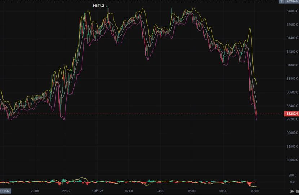
Task: Click the 83400.0 price axis label
Action: pyautogui.click(x=292, y=105)
